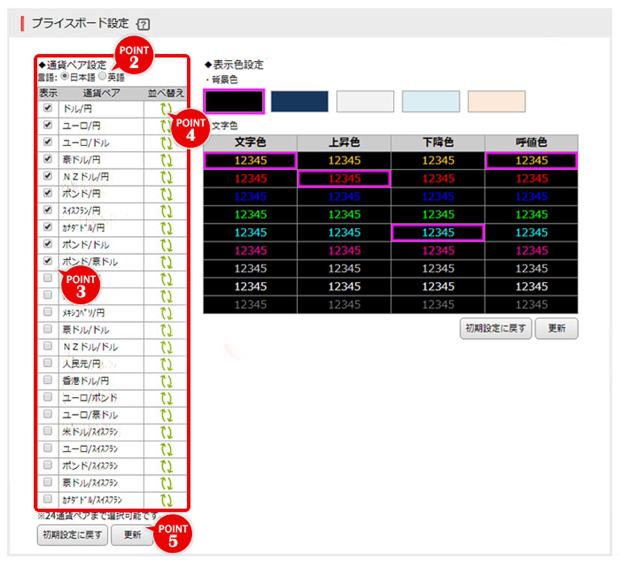Image resolution: width=620 pixels, height=566 pixels.
Task: Click the sort icon next to 豪ドル/円
Action: point(166,160)
